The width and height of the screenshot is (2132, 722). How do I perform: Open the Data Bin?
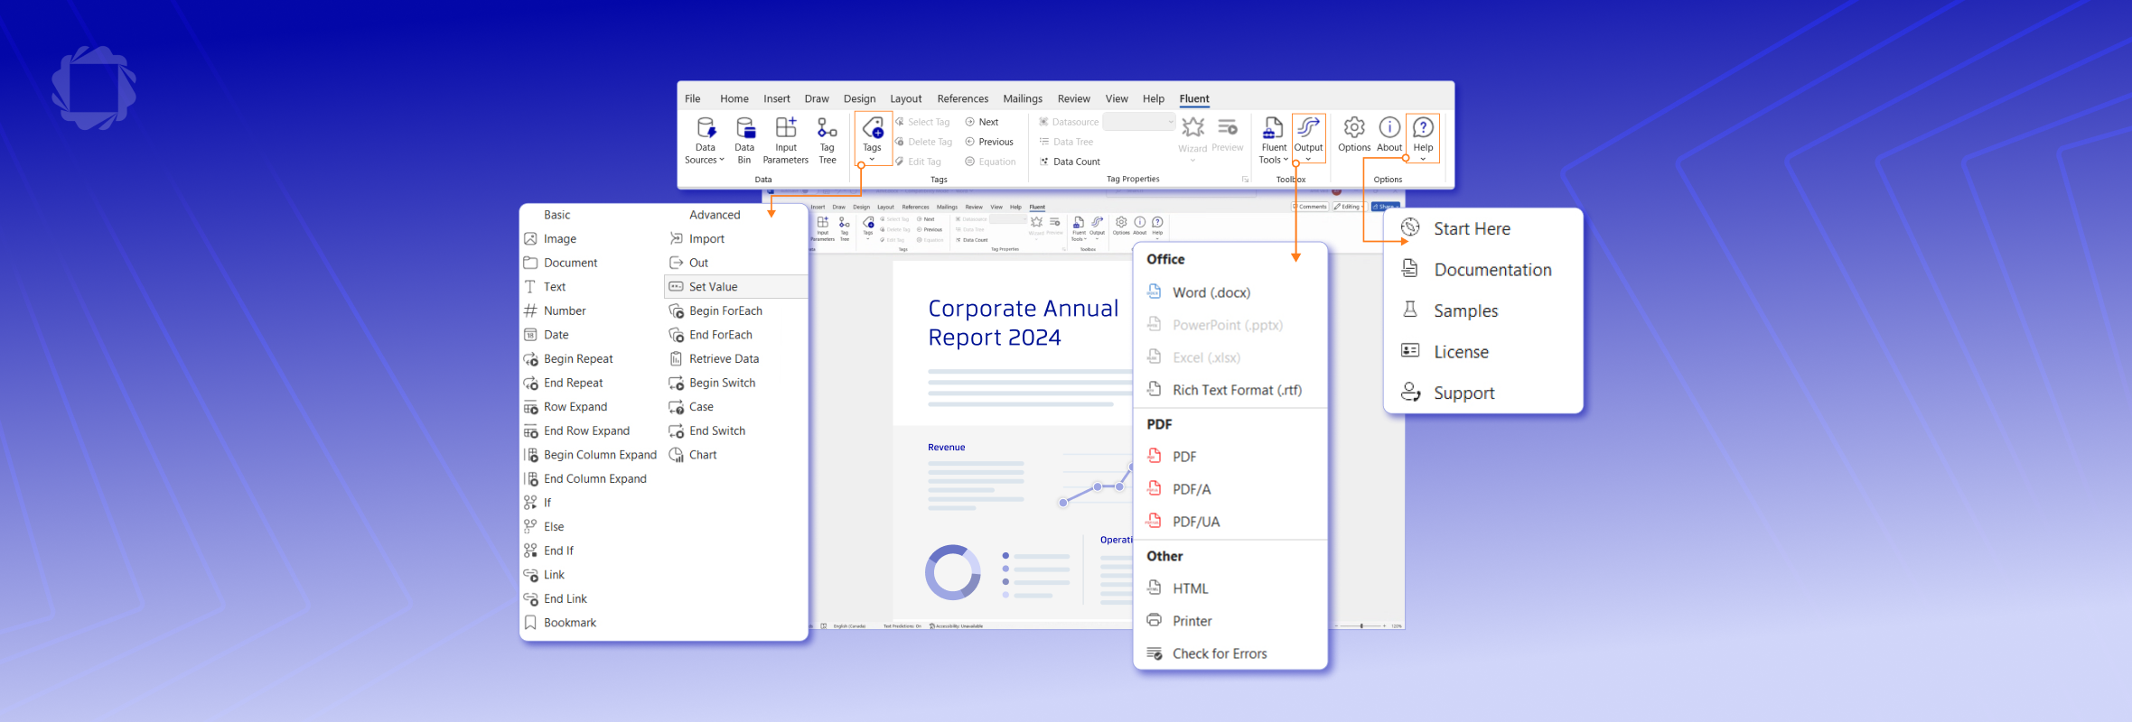pyautogui.click(x=744, y=141)
